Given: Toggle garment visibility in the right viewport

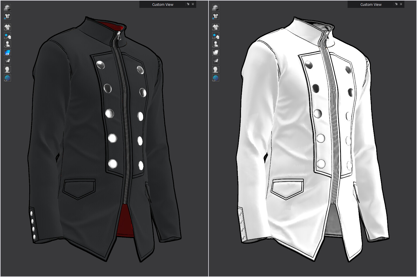Looking at the screenshot, I should (216, 27).
